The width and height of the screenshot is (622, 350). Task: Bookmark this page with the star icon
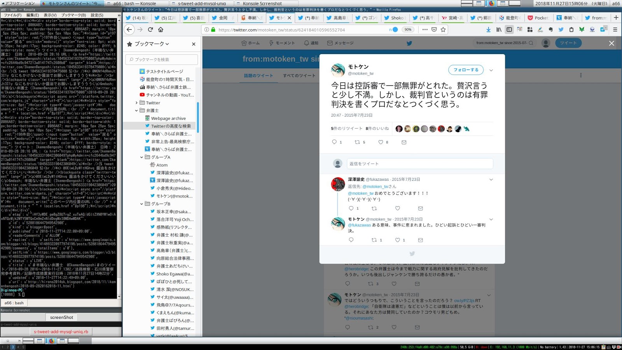(443, 30)
